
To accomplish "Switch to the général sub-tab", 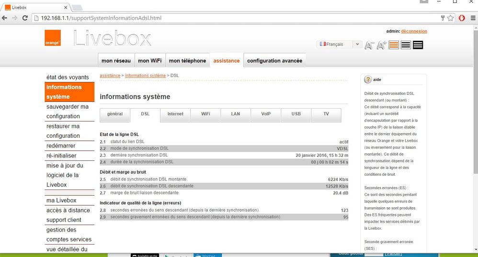I will point(115,115).
